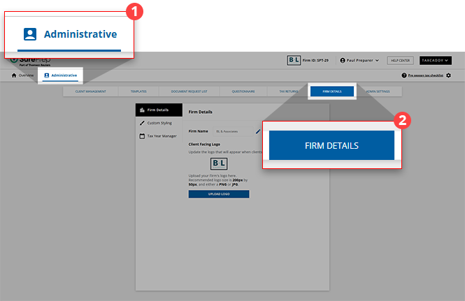Click the client facing B·L logo preview

[219, 163]
